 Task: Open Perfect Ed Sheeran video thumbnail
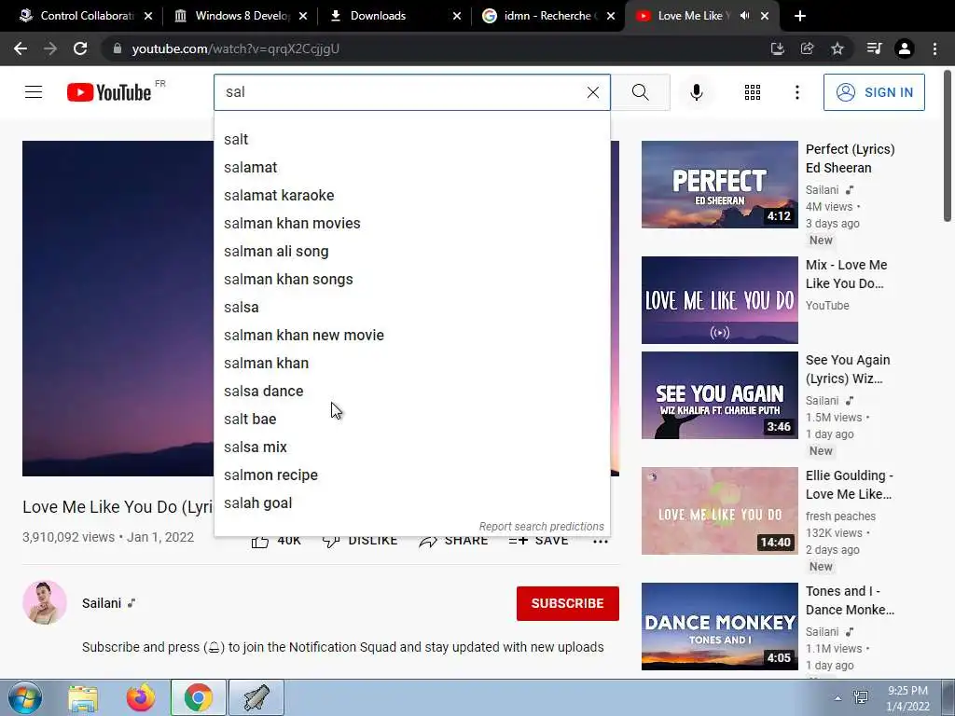click(x=719, y=185)
